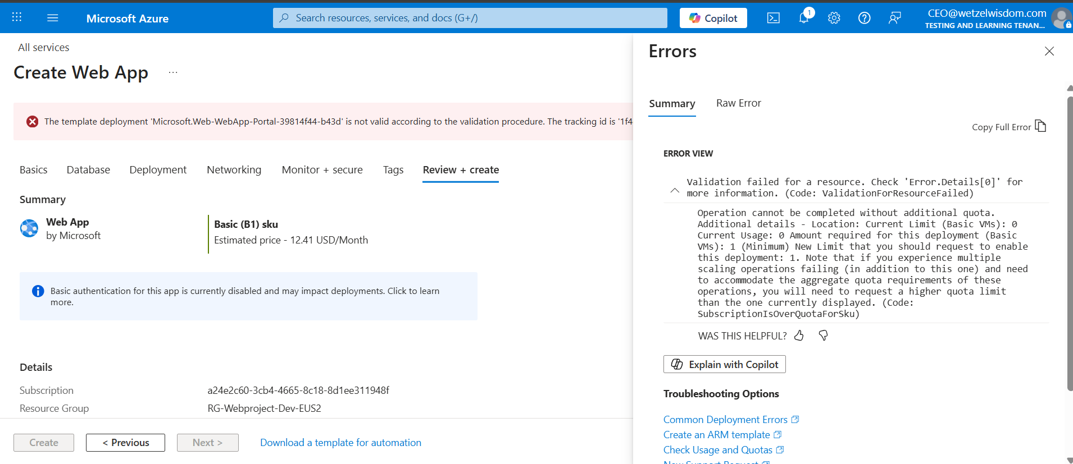Switch to the Raw Error tab

coord(738,103)
